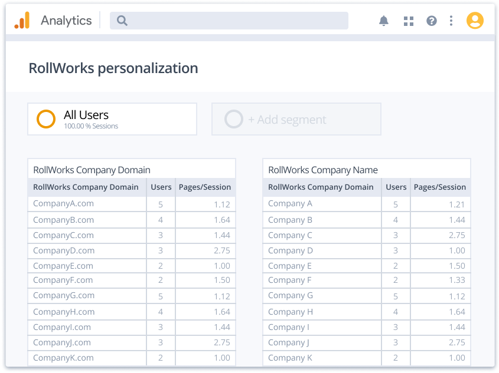The width and height of the screenshot is (499, 373).
Task: Select the All Users segment circle
Action: click(x=46, y=119)
